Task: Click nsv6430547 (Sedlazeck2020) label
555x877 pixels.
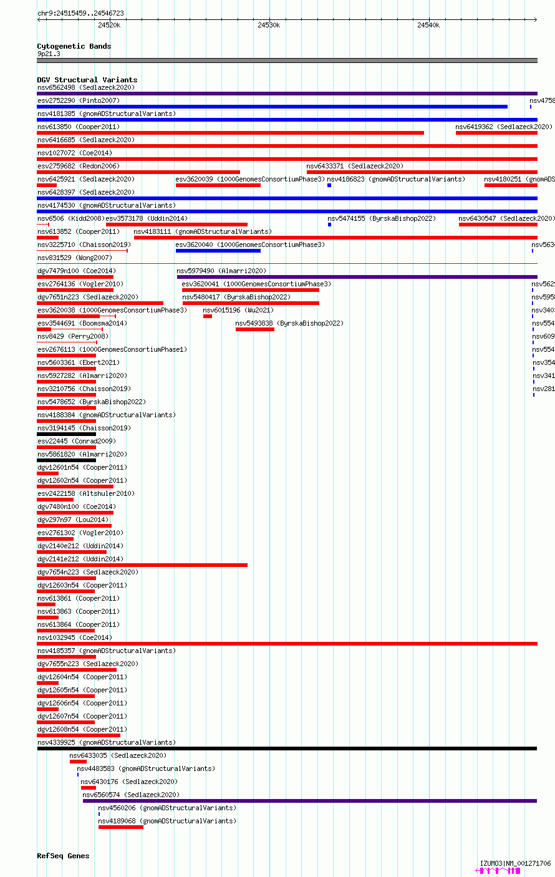Action: click(x=507, y=218)
